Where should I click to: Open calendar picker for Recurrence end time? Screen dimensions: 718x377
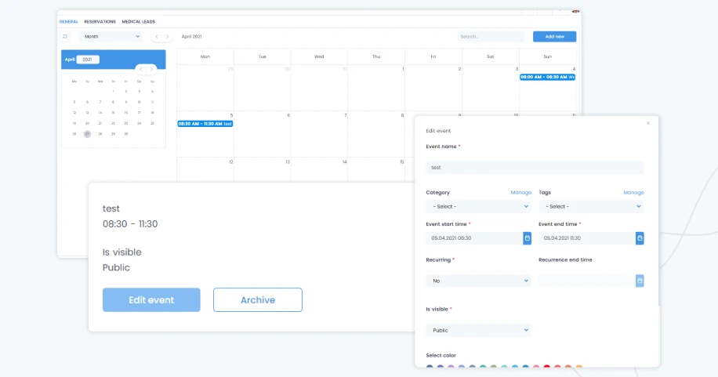point(640,281)
